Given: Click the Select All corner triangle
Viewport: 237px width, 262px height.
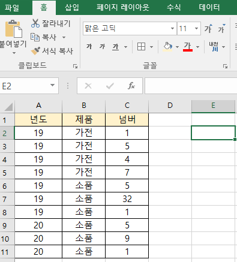Looking at the screenshot, I should (8, 106).
